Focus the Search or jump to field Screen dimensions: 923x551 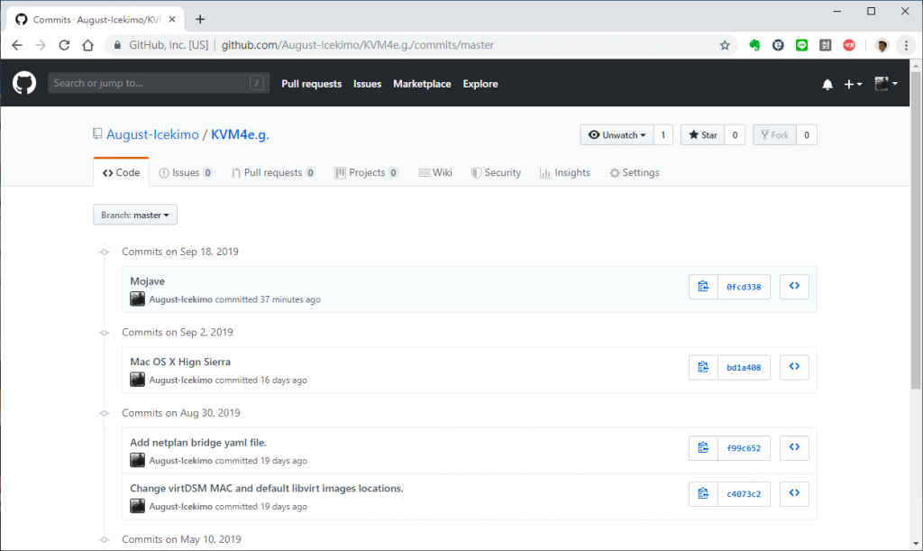click(x=159, y=83)
